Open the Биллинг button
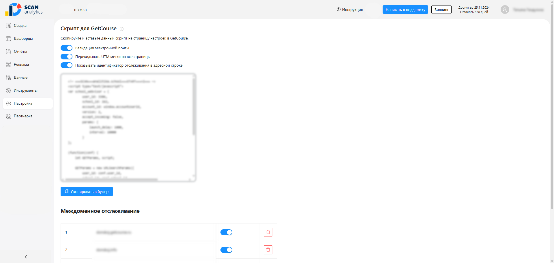This screenshot has width=554, height=263. point(441,10)
